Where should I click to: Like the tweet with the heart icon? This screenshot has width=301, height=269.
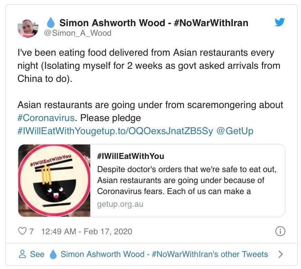coord(22,231)
